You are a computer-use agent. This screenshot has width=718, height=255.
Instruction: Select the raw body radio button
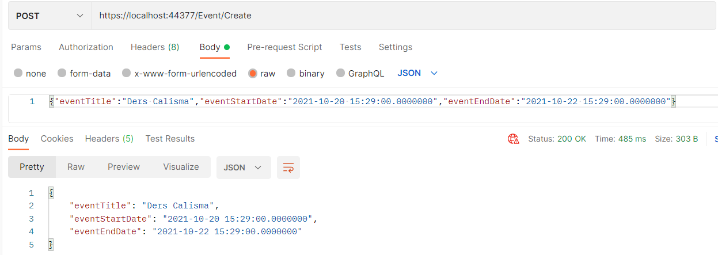pyautogui.click(x=253, y=73)
